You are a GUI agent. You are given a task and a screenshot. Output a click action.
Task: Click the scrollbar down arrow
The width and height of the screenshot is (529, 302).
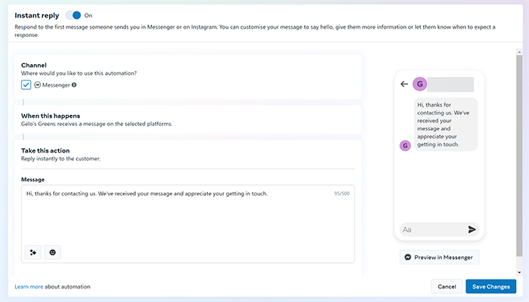click(x=519, y=273)
